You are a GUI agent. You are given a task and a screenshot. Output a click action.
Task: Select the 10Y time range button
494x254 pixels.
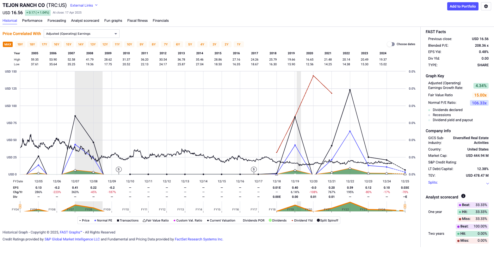click(129, 44)
